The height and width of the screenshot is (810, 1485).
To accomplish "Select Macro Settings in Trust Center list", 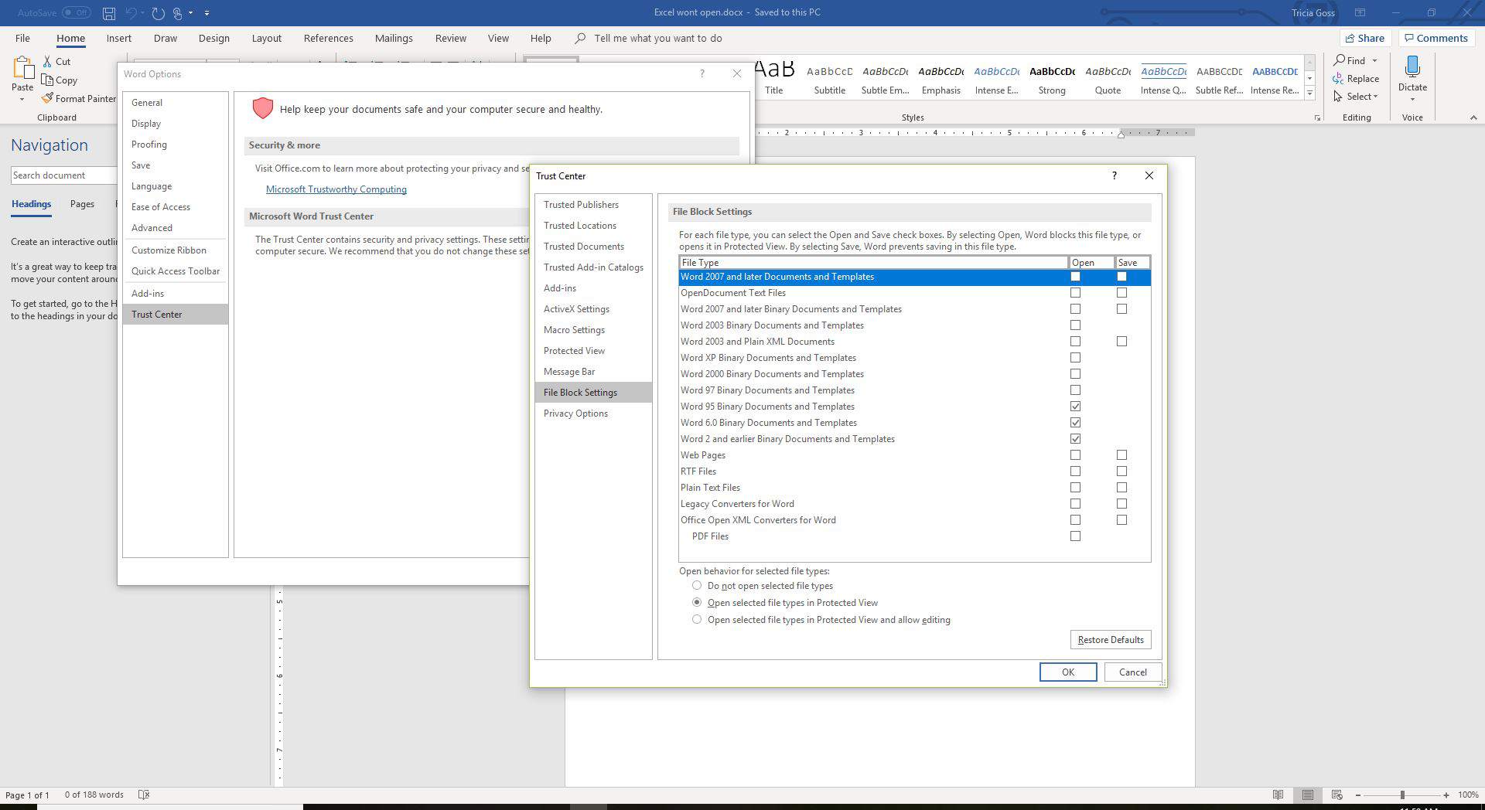I will (593, 330).
